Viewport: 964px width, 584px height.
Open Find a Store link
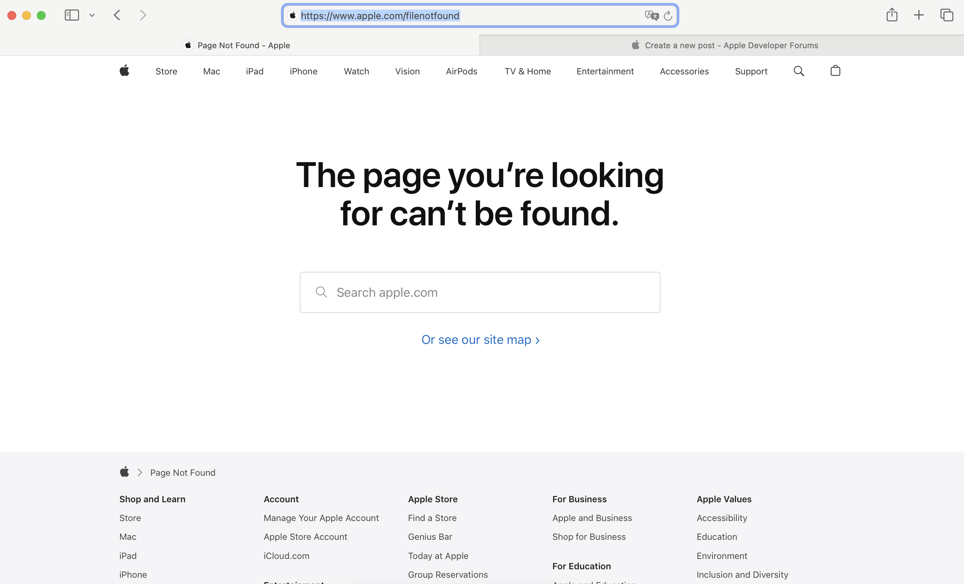pyautogui.click(x=432, y=518)
